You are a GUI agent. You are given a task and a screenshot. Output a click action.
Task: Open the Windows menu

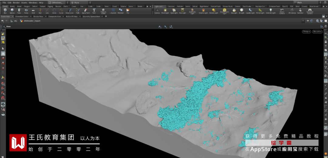click(33, 2)
